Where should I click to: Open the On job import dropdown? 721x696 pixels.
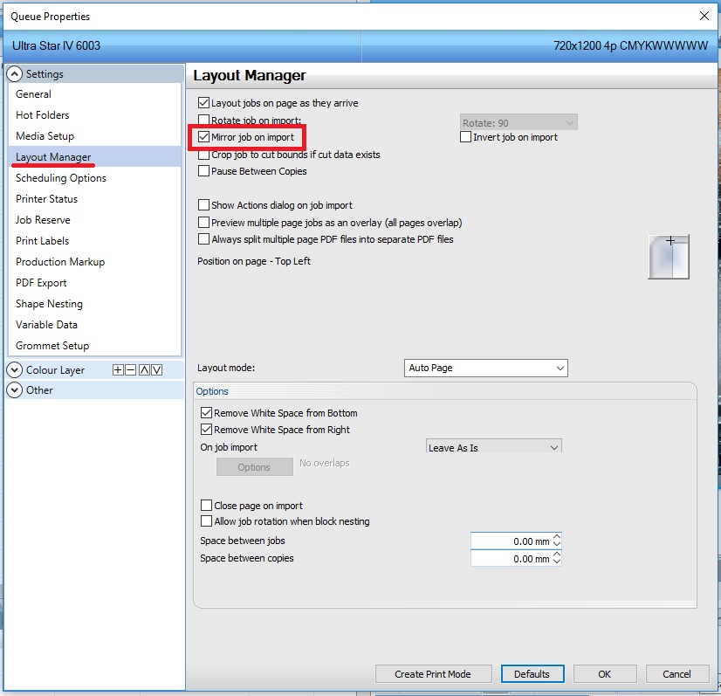pos(494,446)
